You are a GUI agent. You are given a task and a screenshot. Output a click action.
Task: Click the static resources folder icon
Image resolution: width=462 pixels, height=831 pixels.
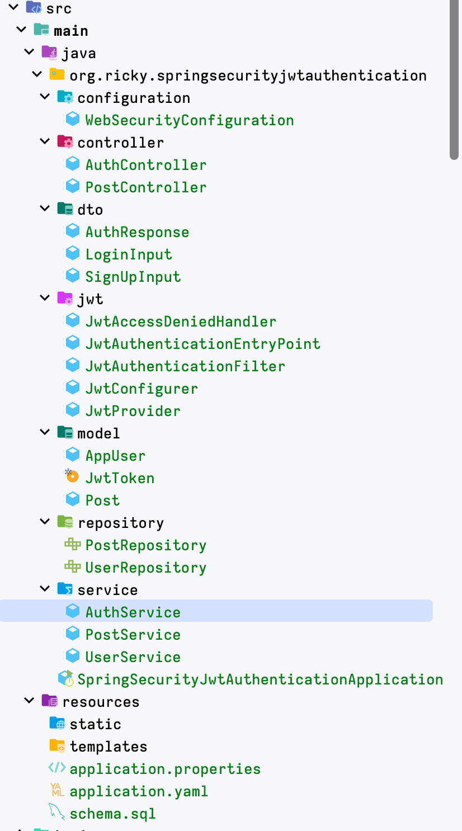57,723
